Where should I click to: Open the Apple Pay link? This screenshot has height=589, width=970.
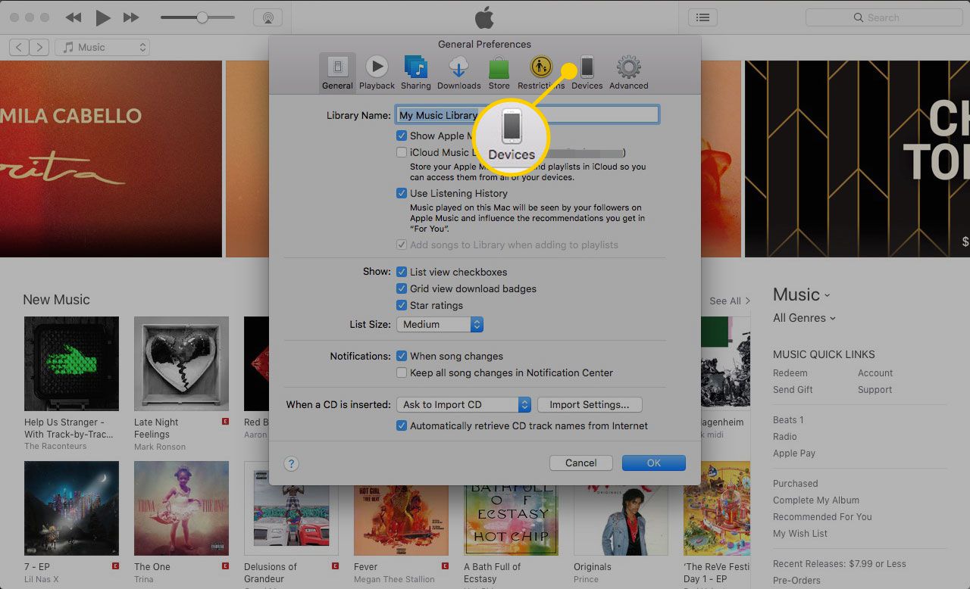click(794, 453)
